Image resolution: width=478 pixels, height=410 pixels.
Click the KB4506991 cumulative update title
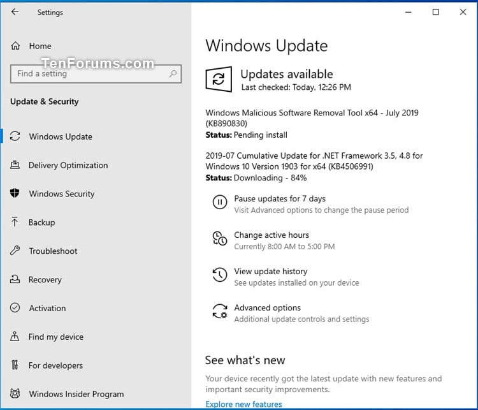[314, 161]
